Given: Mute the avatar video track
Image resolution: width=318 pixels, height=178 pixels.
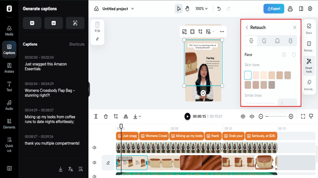Looking at the screenshot, I should point(94,148).
